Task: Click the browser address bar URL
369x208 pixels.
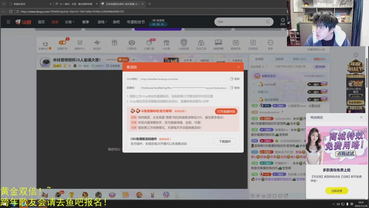Action: click(x=72, y=12)
